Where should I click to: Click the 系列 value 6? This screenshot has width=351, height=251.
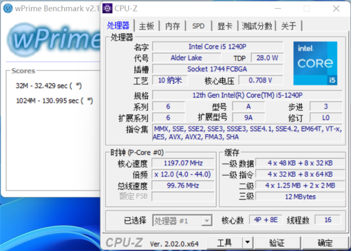(x=168, y=106)
